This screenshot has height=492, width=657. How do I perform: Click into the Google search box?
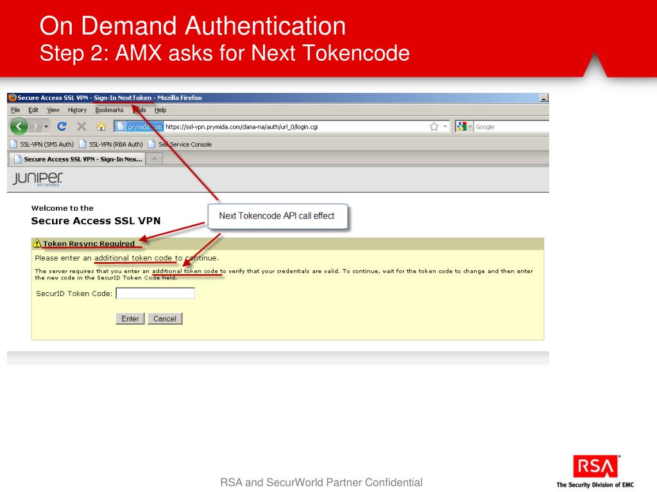point(511,127)
